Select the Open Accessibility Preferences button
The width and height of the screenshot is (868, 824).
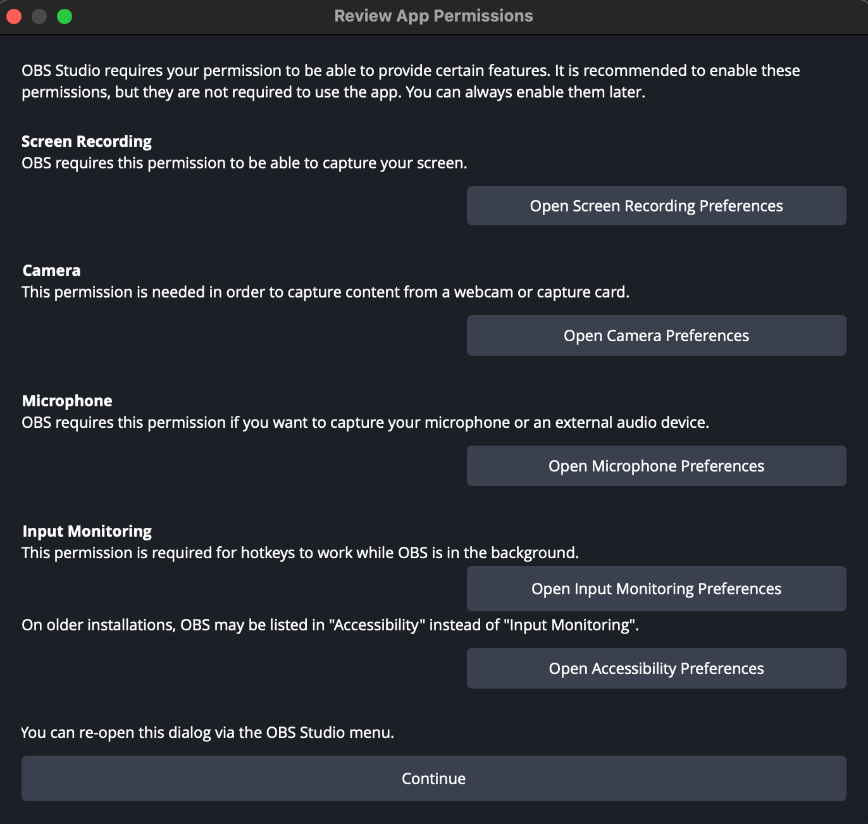[x=656, y=668]
